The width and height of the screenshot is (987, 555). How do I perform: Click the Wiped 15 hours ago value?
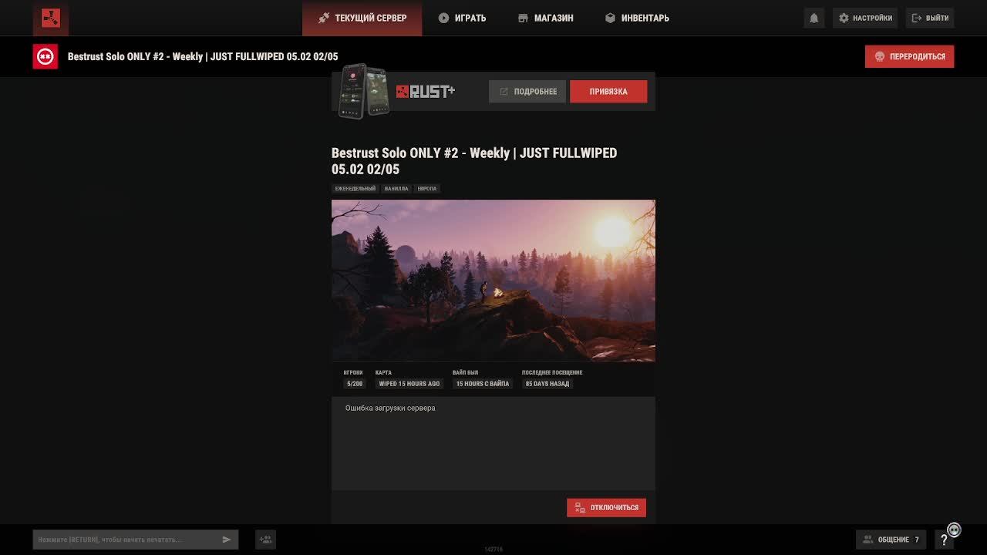409,383
